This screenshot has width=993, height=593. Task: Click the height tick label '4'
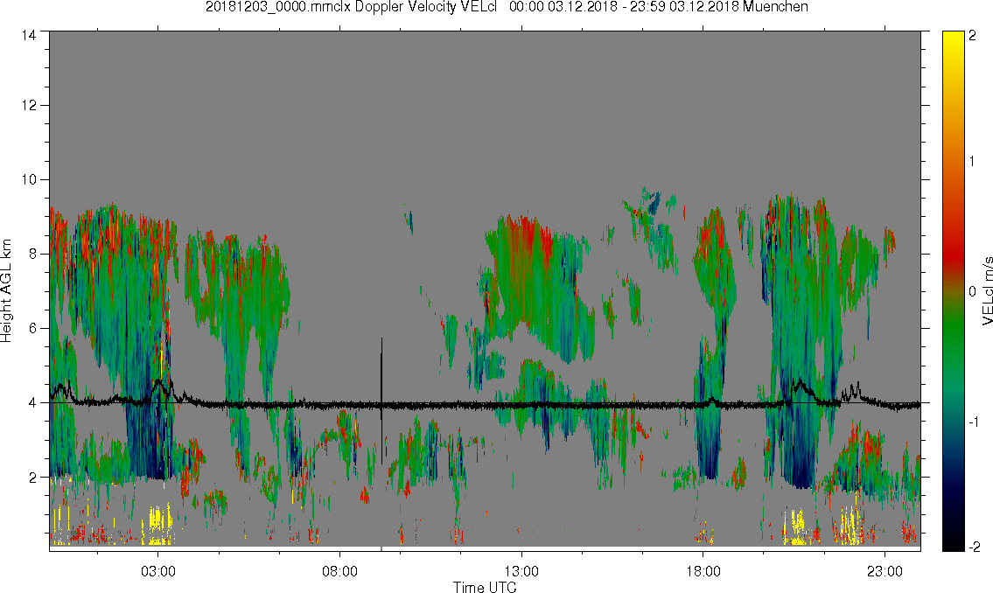(x=33, y=402)
